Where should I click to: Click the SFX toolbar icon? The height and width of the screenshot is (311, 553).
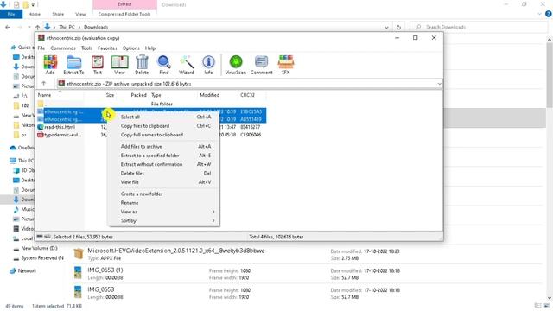click(286, 65)
